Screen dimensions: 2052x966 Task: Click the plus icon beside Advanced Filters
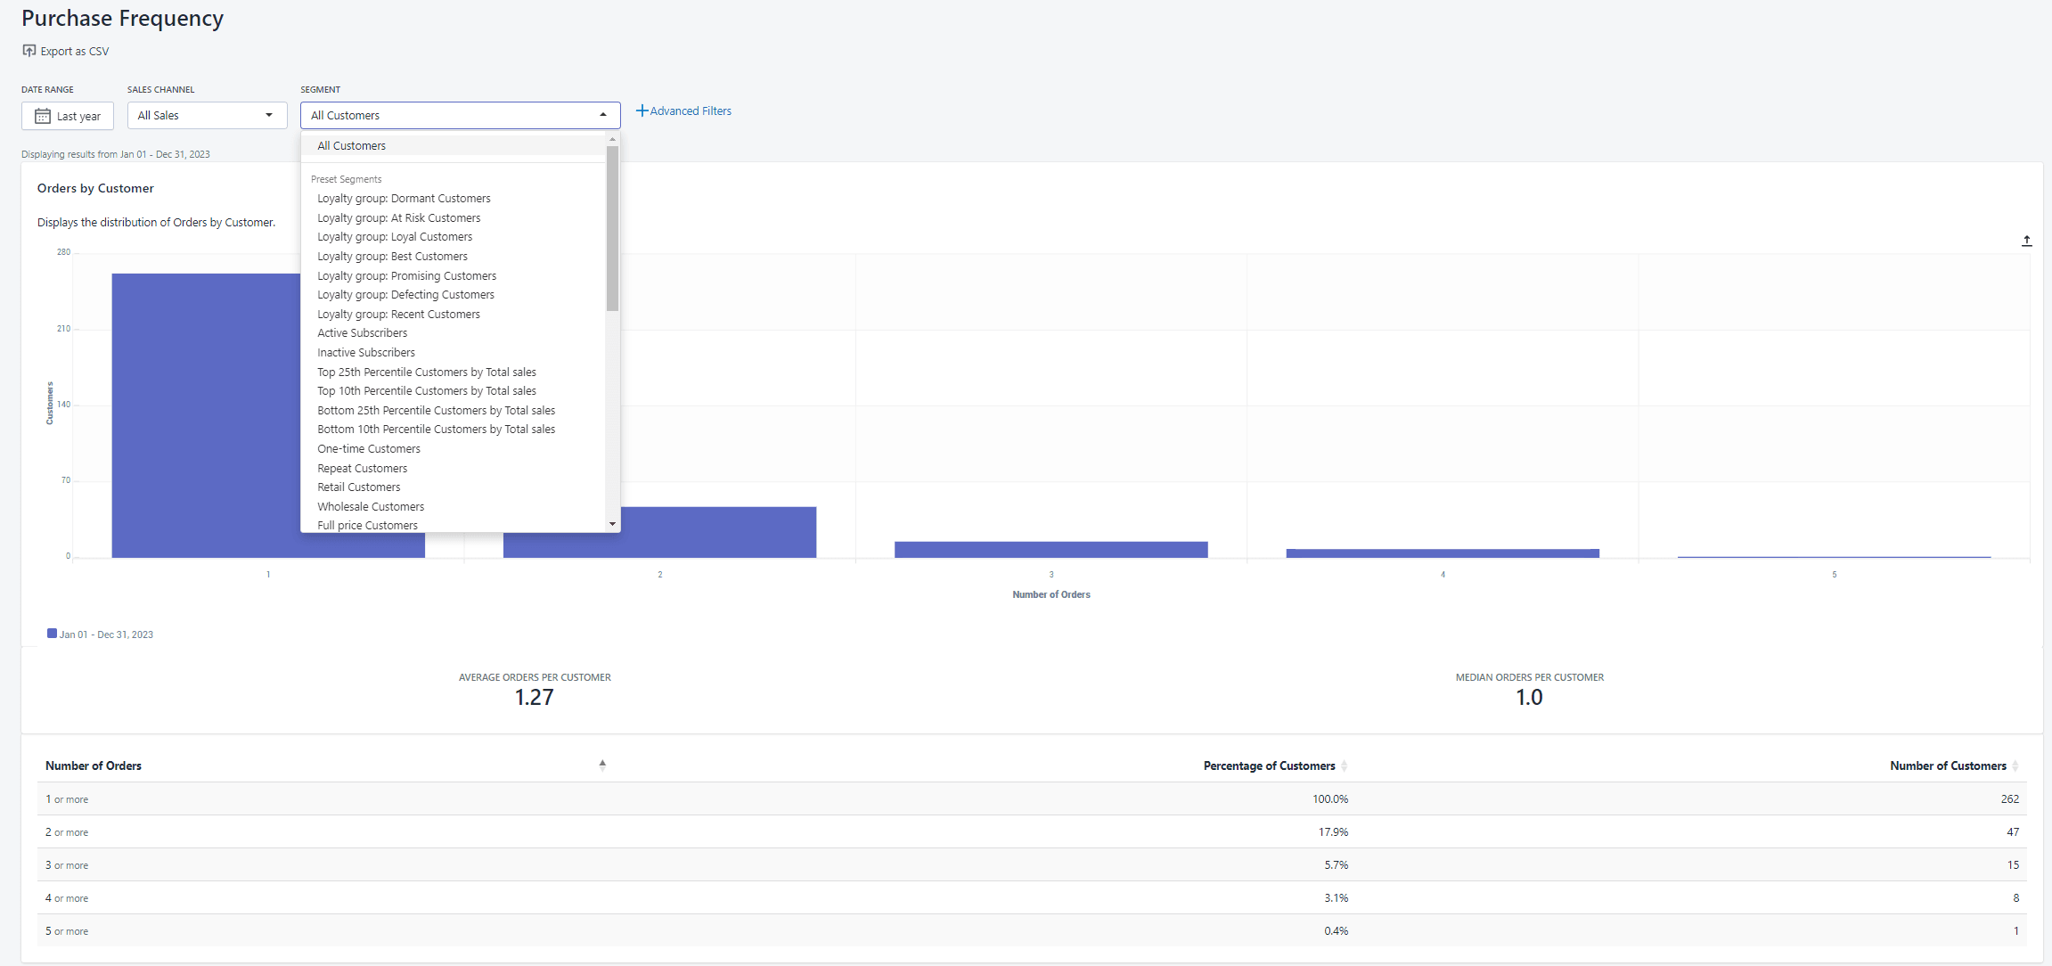pyautogui.click(x=642, y=111)
